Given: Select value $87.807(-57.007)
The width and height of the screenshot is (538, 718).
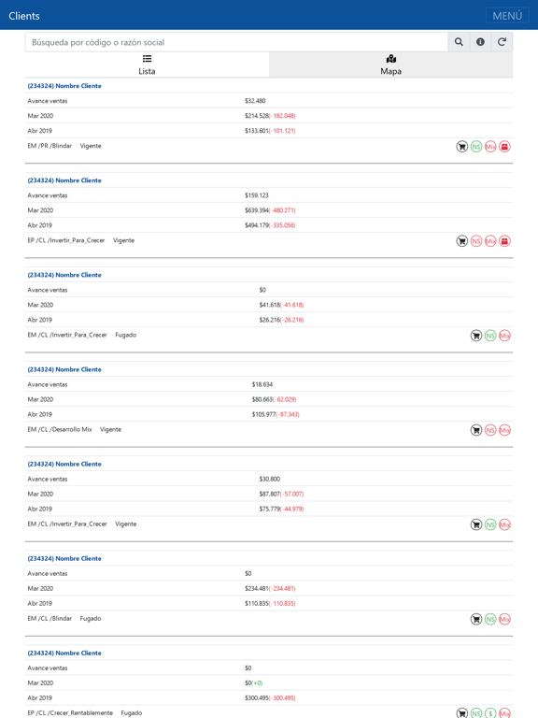Looking at the screenshot, I should click(281, 494).
